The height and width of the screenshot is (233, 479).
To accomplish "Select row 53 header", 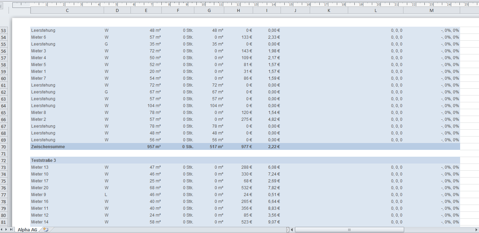I will click(x=3, y=30).
